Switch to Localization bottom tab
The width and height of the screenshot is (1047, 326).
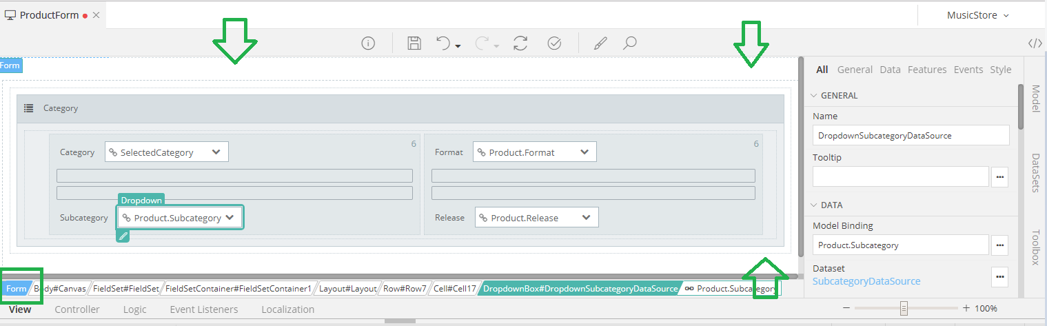pyautogui.click(x=288, y=309)
